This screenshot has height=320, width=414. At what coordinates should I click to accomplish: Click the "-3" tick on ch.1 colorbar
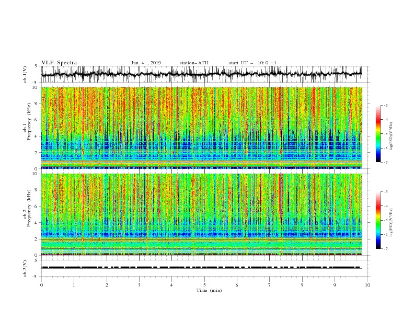coord(385,105)
